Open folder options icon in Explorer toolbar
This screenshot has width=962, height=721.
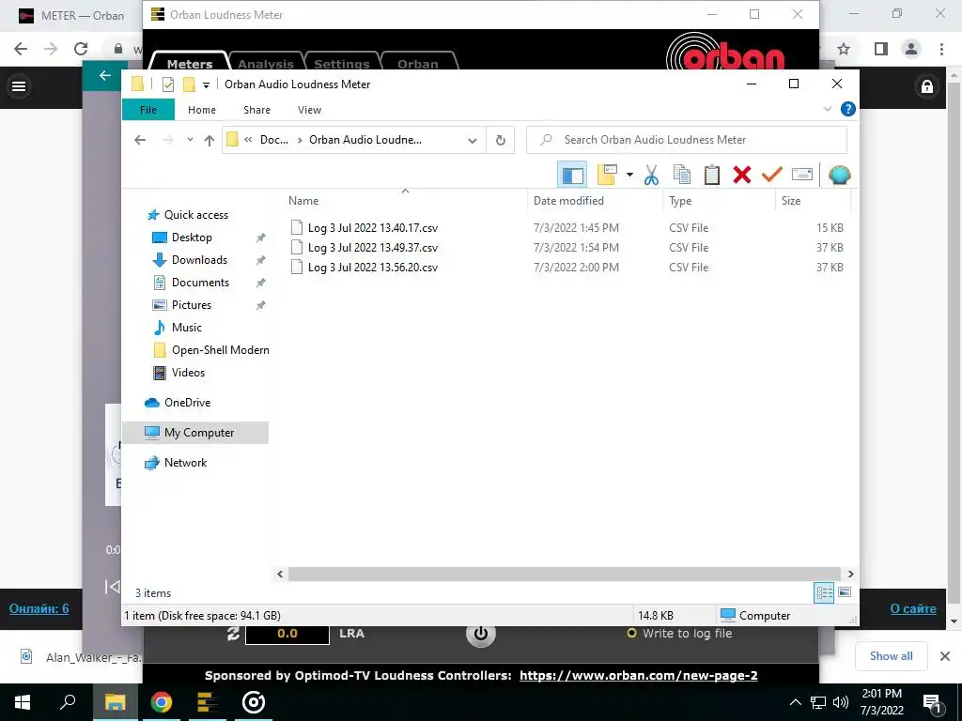pos(607,175)
